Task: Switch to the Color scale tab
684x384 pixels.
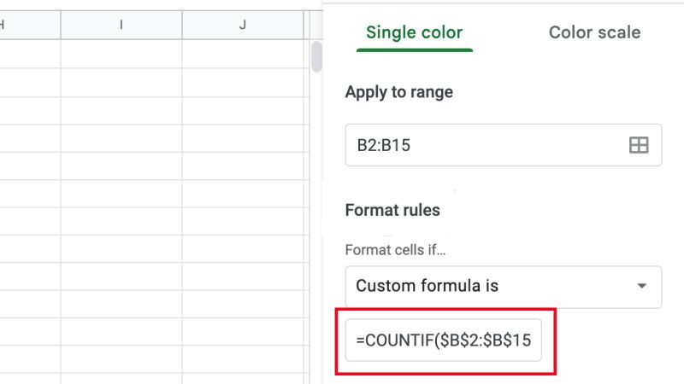Action: 594,32
